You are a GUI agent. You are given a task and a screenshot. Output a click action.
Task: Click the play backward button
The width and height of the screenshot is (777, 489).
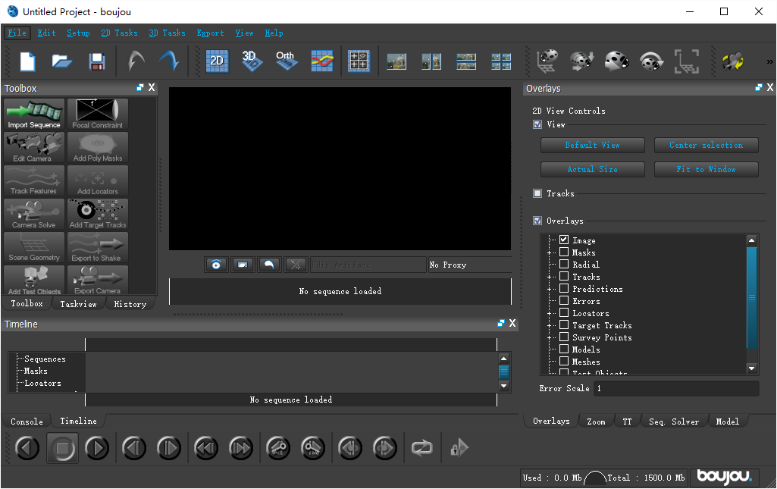(x=27, y=448)
